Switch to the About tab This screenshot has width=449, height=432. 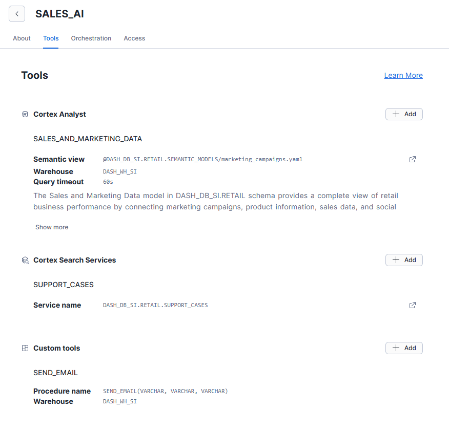pos(22,38)
